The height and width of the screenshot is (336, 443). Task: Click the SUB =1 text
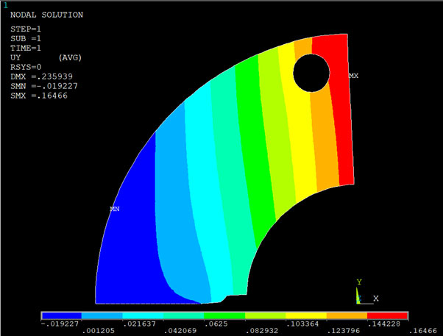click(26, 38)
